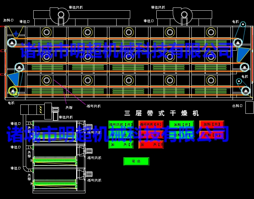Disable heating with red 加热【关】 button
The height and width of the screenshot is (199, 254).
151,145
